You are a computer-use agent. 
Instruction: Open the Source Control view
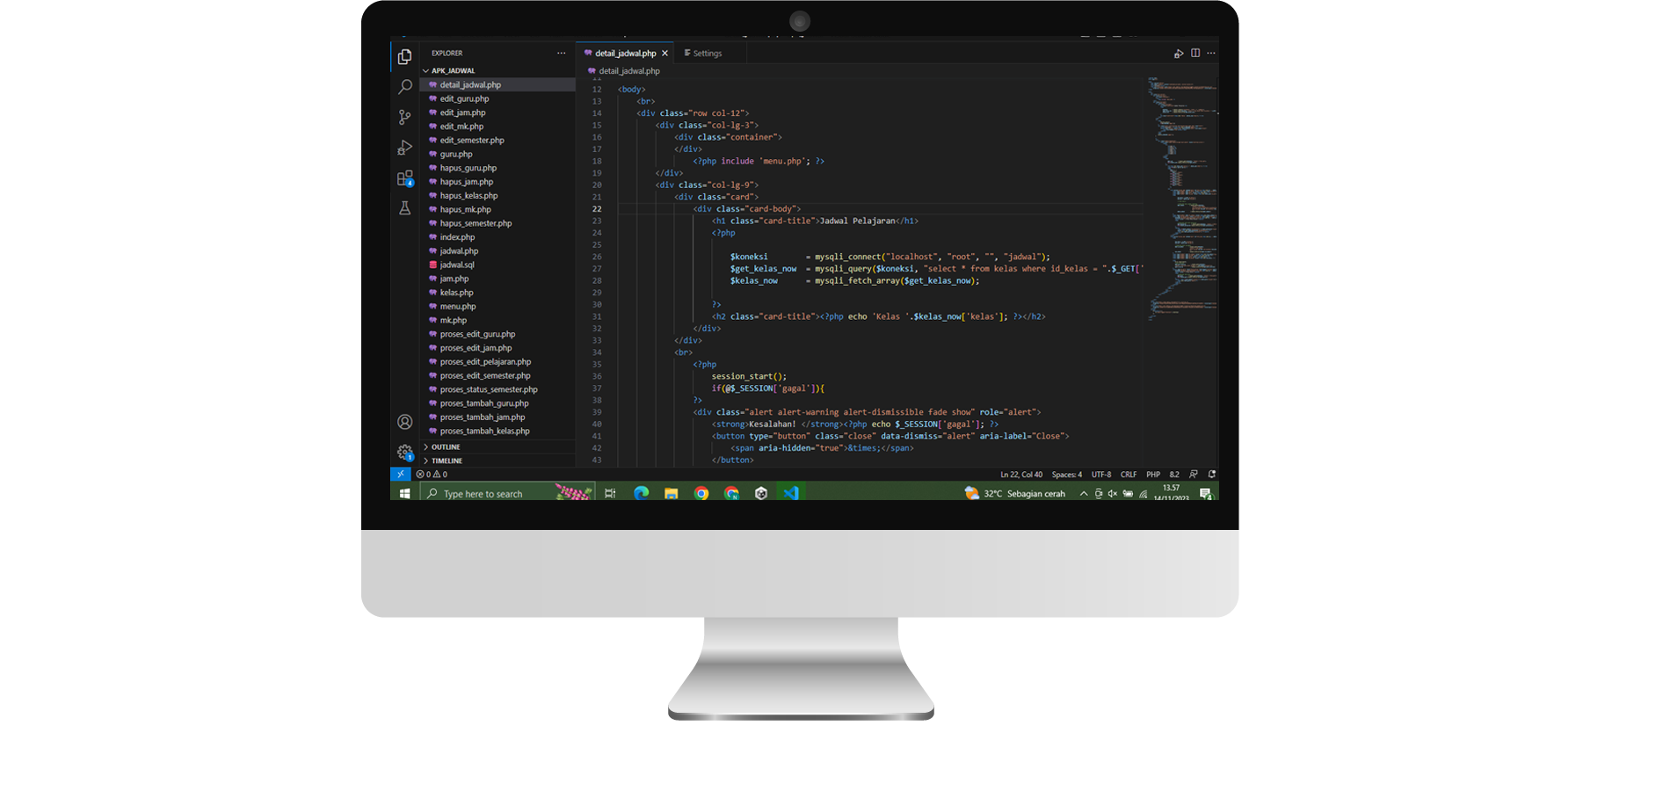404,116
